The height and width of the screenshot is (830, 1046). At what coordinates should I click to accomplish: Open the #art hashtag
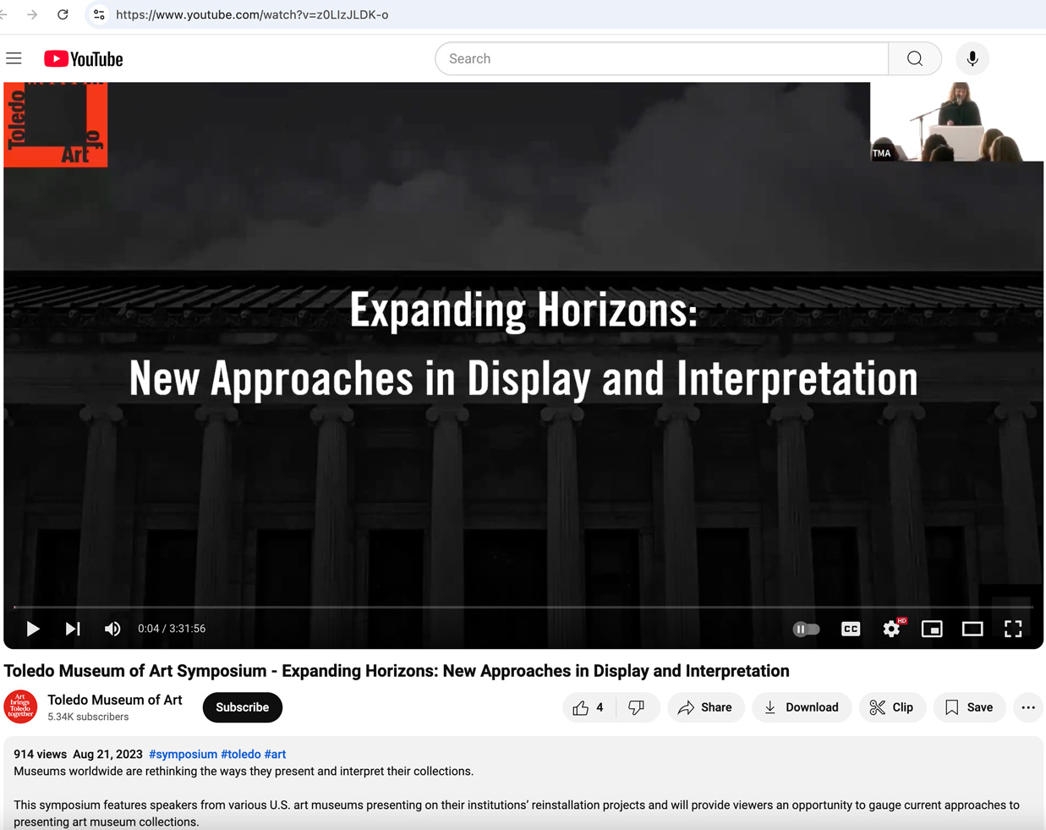[x=275, y=754]
